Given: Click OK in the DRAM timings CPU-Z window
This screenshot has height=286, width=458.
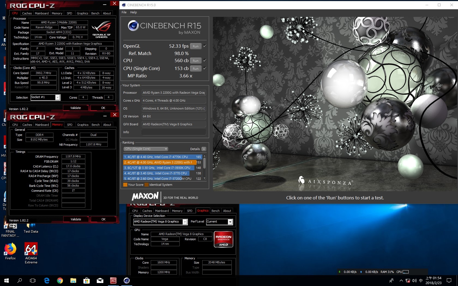Looking at the screenshot, I should [103, 219].
